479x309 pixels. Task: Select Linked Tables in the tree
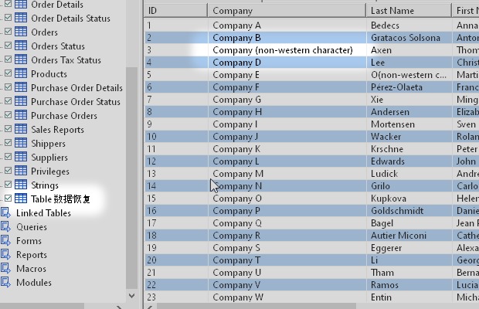[43, 213]
